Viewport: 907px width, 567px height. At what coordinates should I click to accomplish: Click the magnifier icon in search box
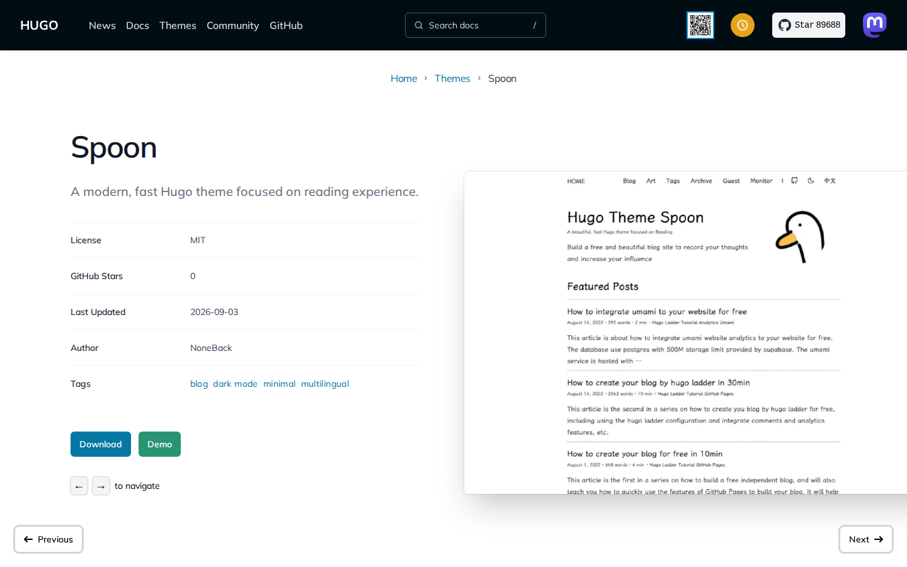[419, 25]
